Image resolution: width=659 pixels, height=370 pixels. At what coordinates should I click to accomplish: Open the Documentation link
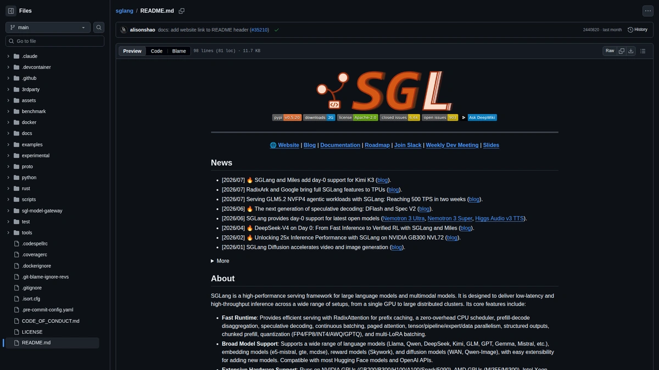pos(340,145)
